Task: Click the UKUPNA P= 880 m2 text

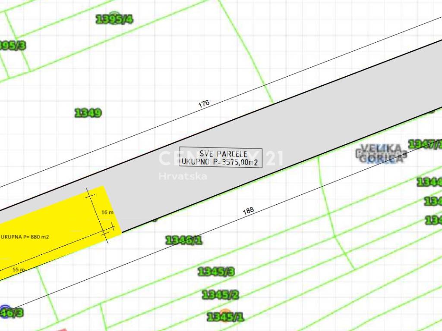Action: [25, 237]
